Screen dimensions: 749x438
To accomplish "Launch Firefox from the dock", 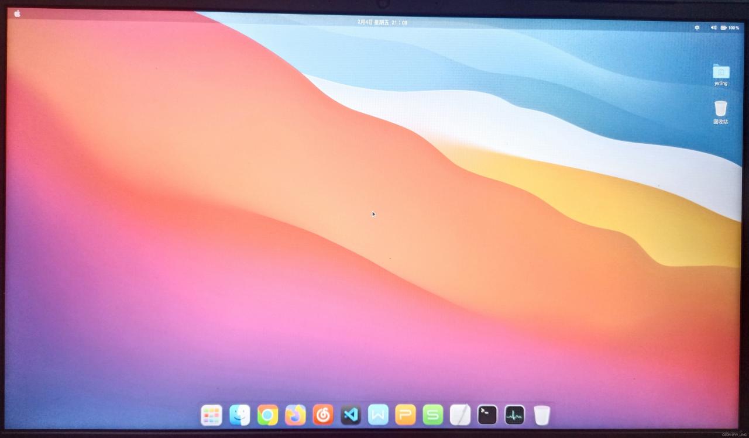I will [x=295, y=415].
